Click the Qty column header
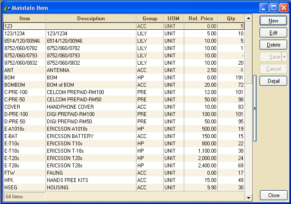Viewport: 291px width, 204px height. coord(231,19)
